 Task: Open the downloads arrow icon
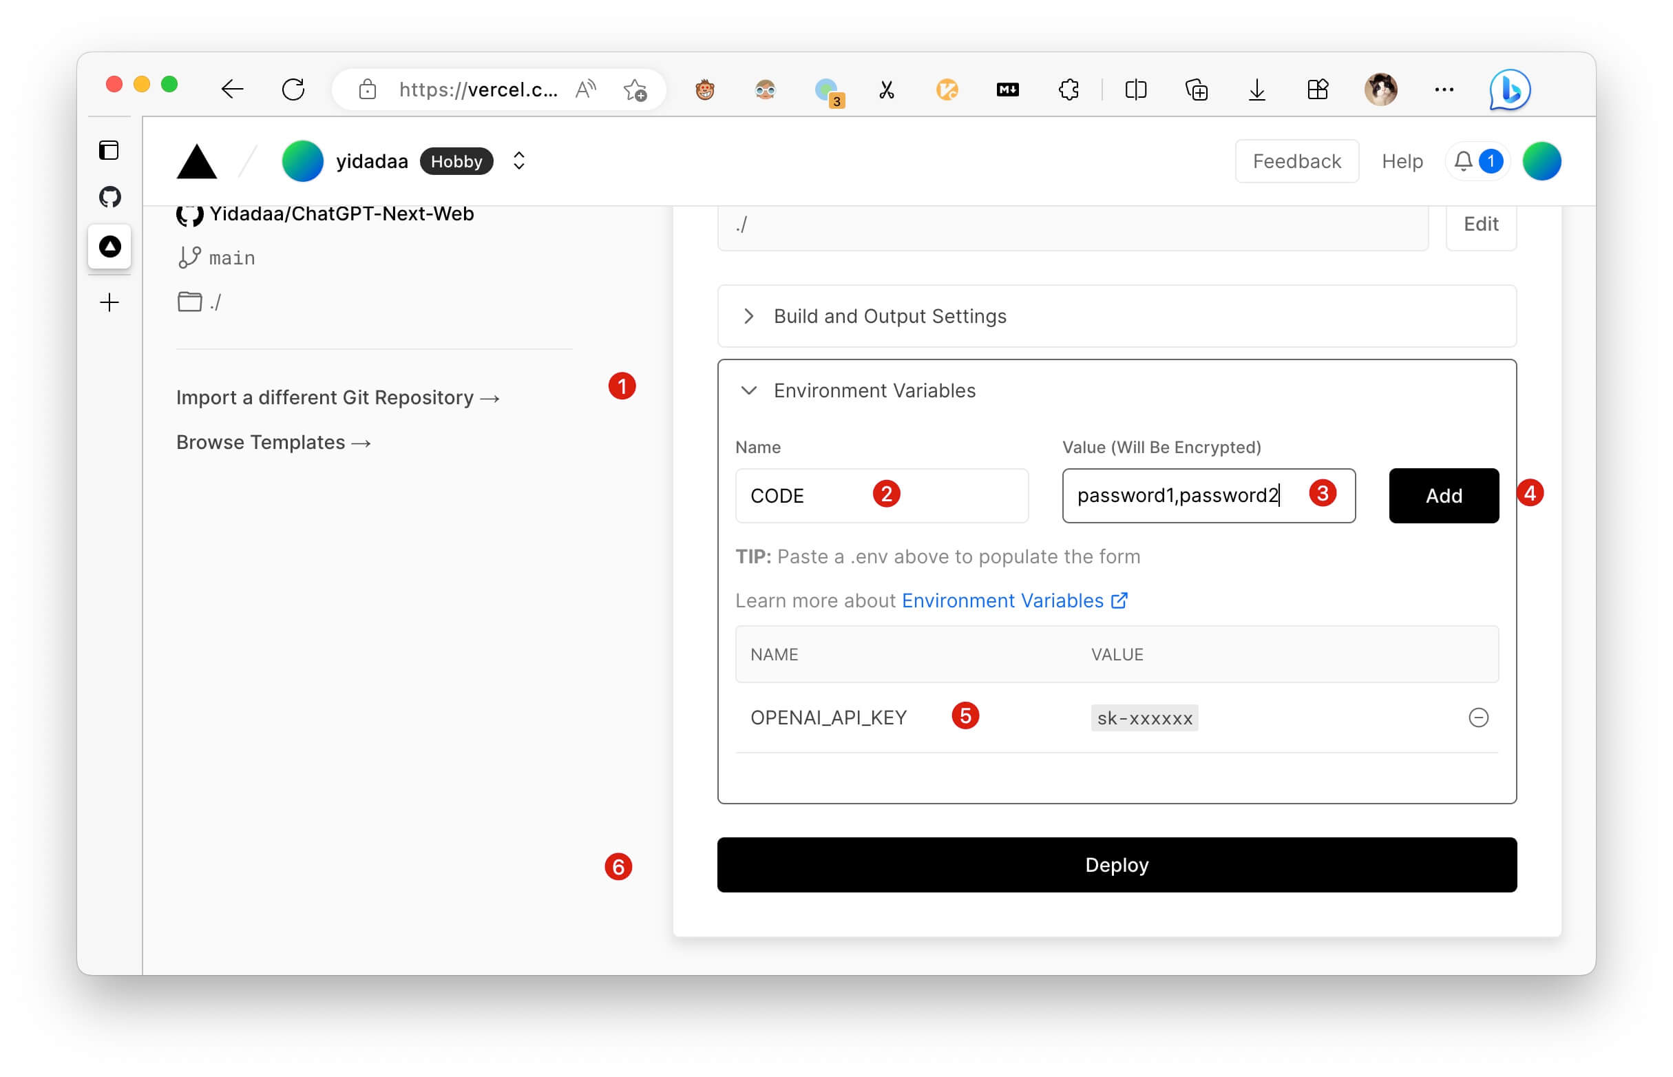click(x=1257, y=90)
